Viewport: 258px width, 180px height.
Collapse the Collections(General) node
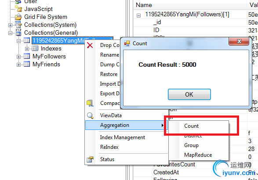pos(10,33)
